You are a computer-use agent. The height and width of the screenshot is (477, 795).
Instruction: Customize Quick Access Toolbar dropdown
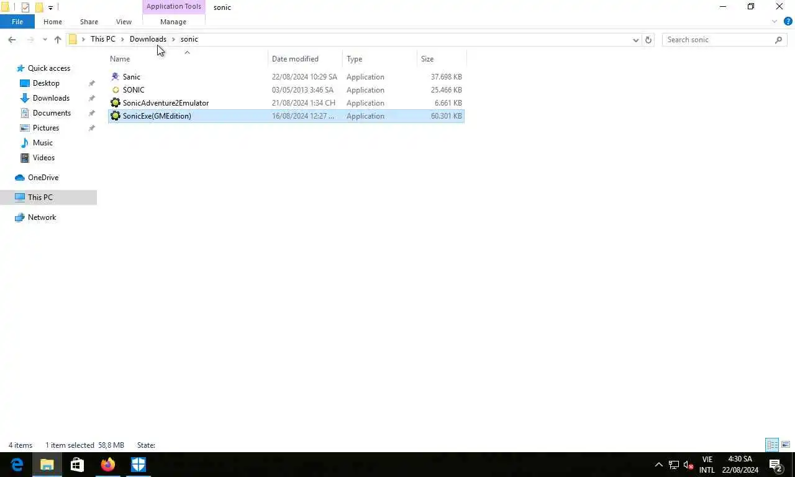click(50, 7)
